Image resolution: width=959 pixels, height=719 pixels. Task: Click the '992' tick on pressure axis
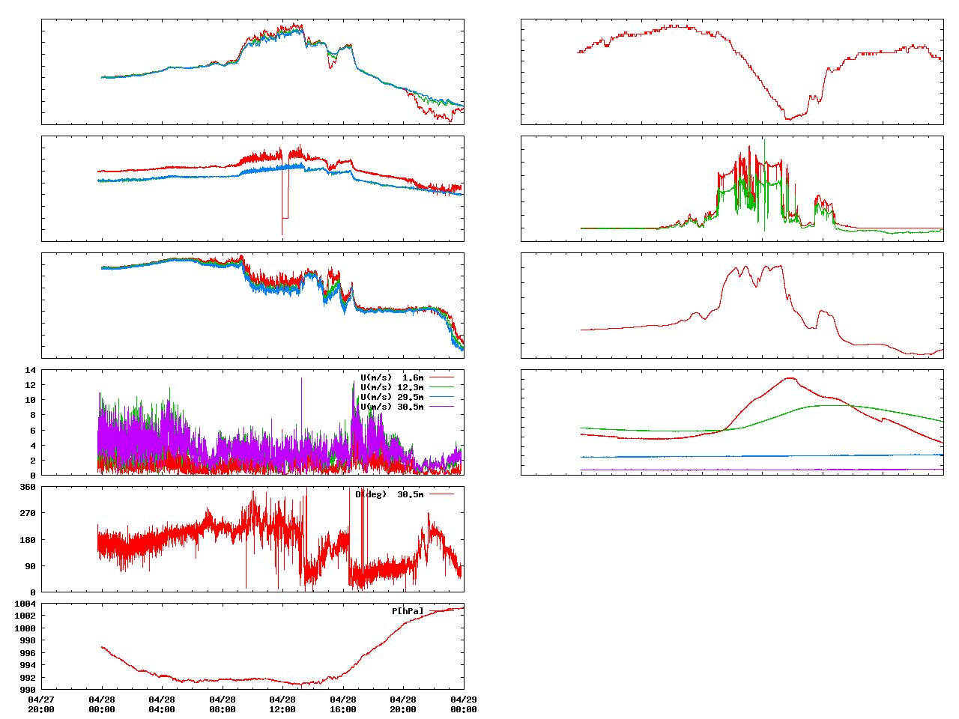pos(28,678)
